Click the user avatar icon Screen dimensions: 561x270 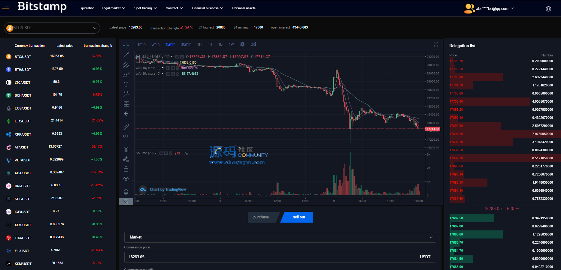pyautogui.click(x=469, y=8)
